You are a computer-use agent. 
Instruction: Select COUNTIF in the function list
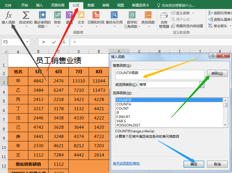(x=169, y=100)
